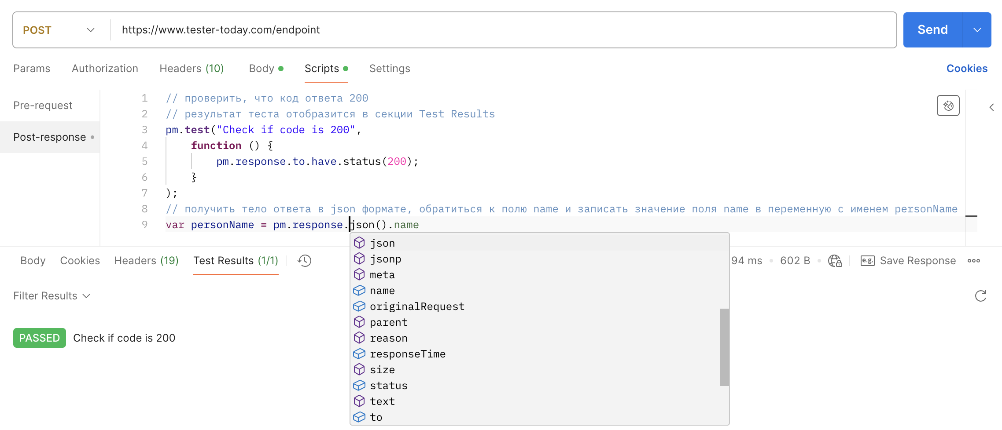
Task: Expand the Send button options arrow
Action: pos(977,30)
